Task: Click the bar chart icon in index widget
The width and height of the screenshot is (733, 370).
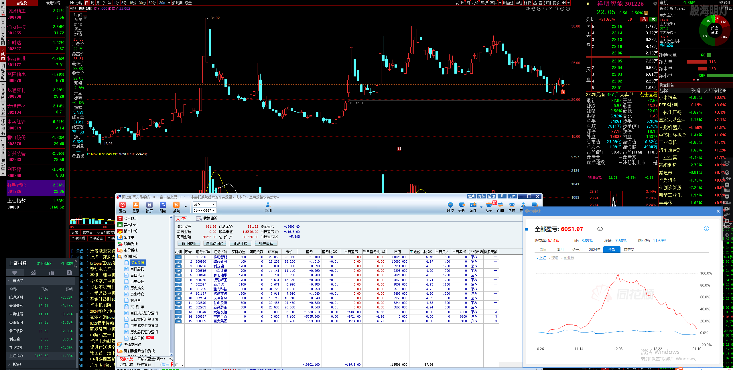Action: [51, 273]
